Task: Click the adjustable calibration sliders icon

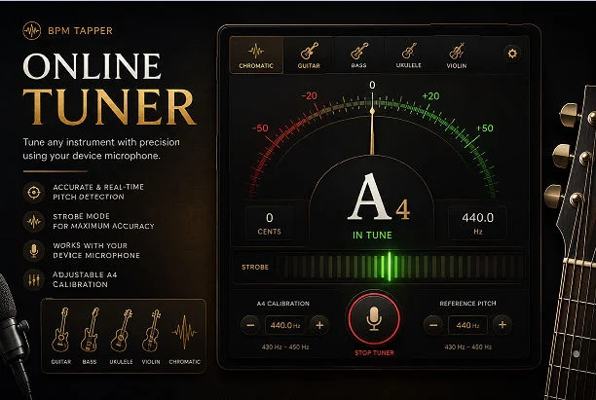Action: pyautogui.click(x=33, y=280)
